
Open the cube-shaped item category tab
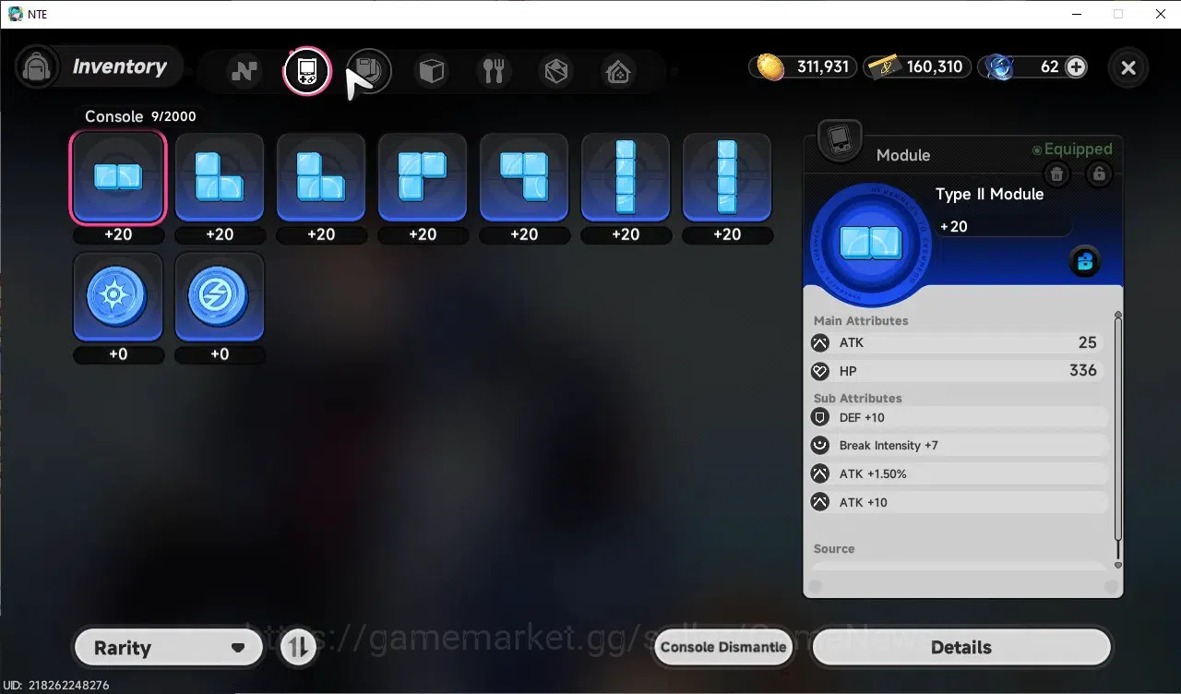pyautogui.click(x=432, y=71)
